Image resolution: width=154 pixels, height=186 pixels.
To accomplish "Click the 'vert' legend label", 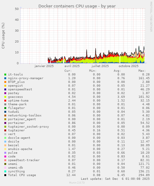I will click(12, 134).
